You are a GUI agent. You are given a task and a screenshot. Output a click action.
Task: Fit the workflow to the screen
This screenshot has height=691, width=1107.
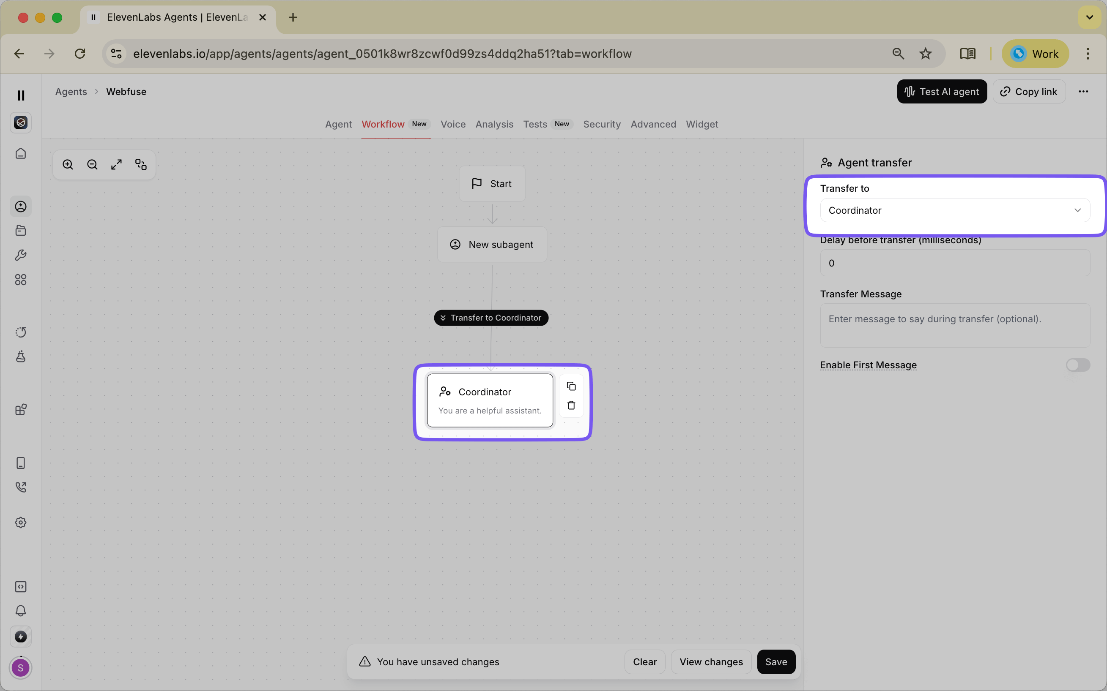point(116,164)
